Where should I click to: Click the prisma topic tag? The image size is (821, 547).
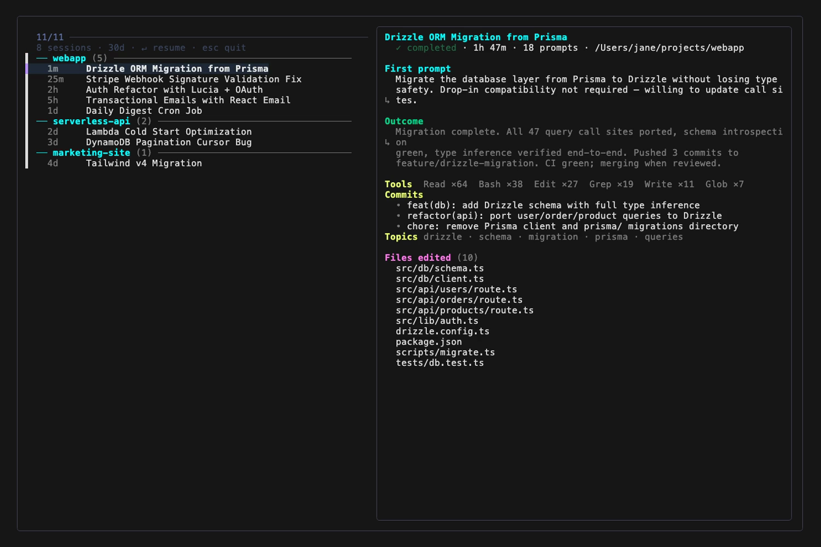click(611, 237)
